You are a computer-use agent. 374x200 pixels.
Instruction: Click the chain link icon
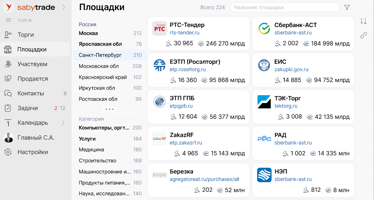point(364,36)
